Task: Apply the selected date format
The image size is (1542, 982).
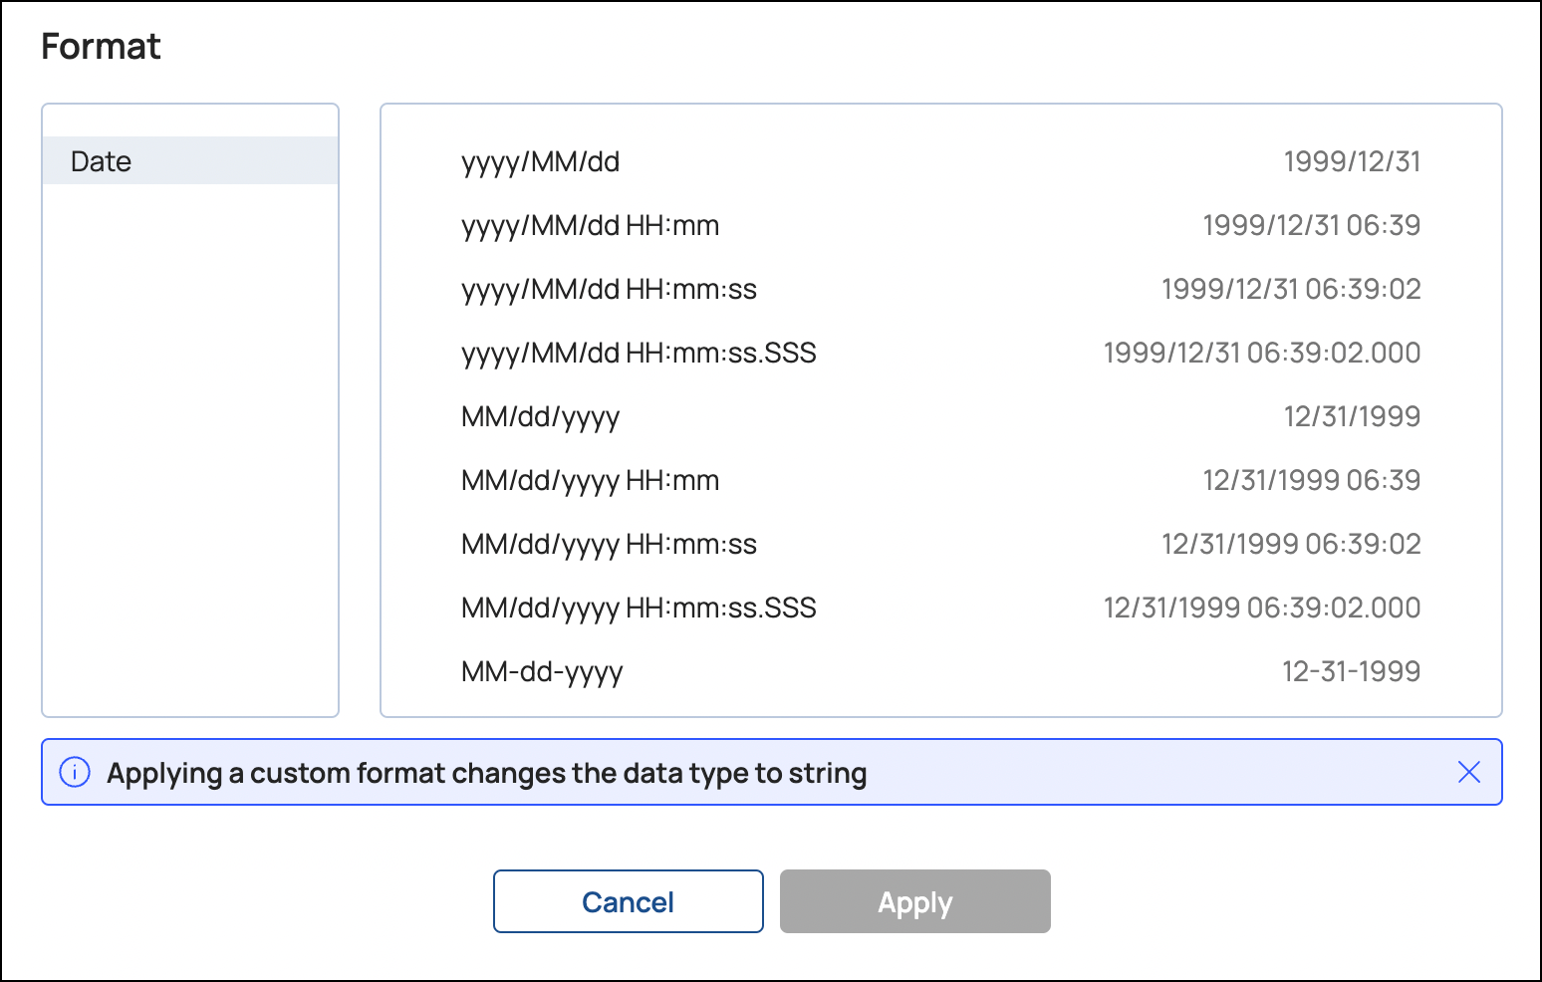Action: click(914, 900)
